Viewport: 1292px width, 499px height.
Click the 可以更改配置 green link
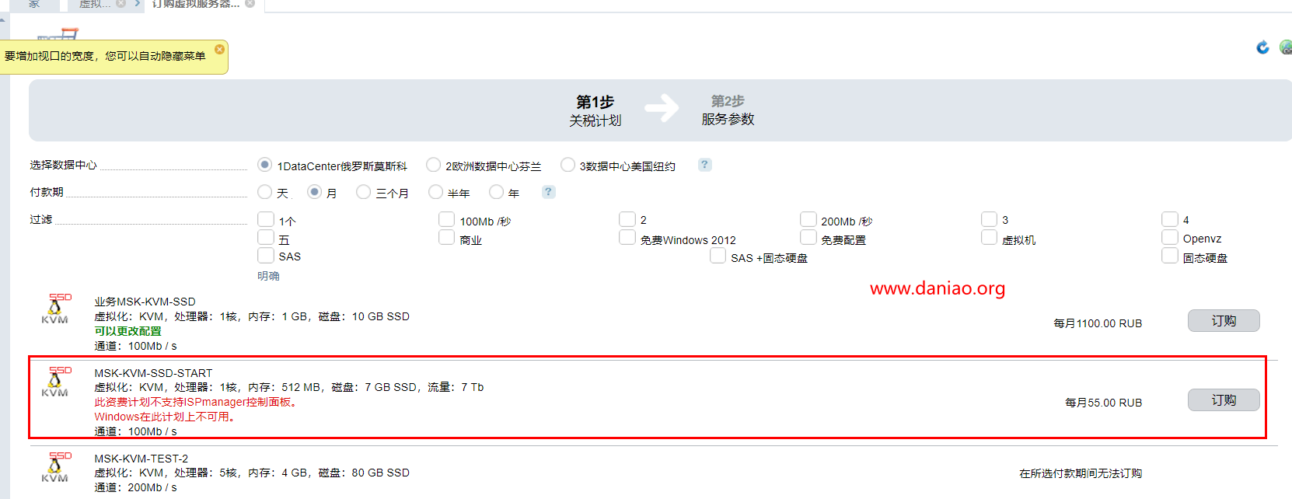coord(128,331)
